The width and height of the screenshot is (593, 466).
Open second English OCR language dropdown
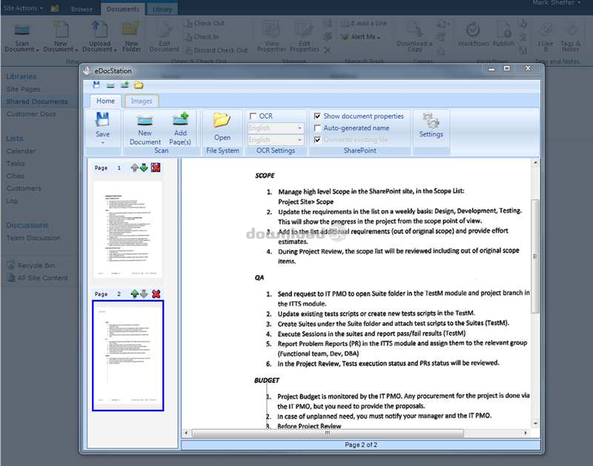point(275,140)
